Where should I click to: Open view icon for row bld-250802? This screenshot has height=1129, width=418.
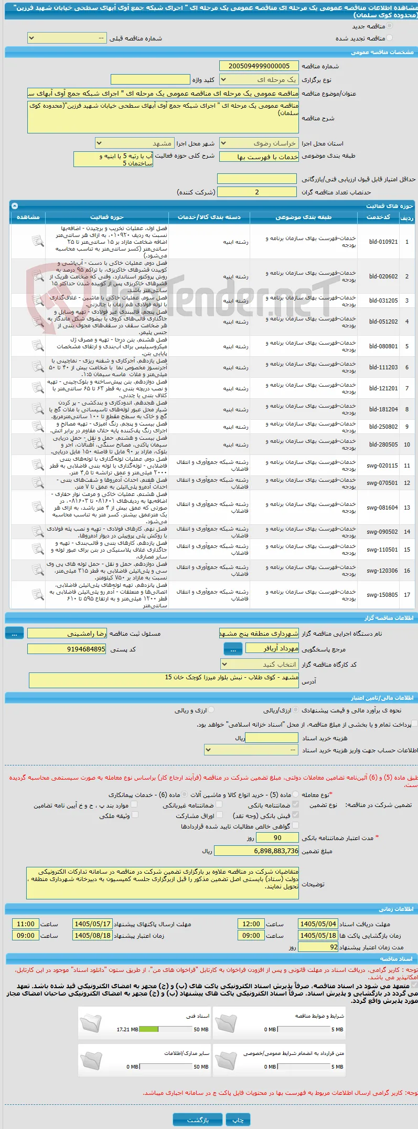38,426
